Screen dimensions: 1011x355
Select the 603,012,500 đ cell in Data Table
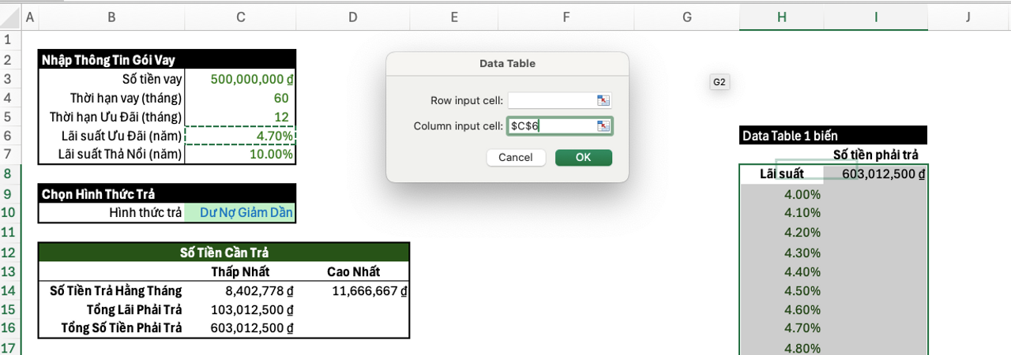pos(877,174)
